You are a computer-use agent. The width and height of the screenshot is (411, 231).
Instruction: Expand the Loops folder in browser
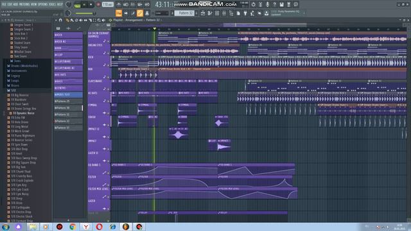tap(13, 81)
